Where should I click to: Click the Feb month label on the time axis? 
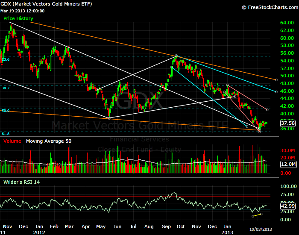pos(54,226)
